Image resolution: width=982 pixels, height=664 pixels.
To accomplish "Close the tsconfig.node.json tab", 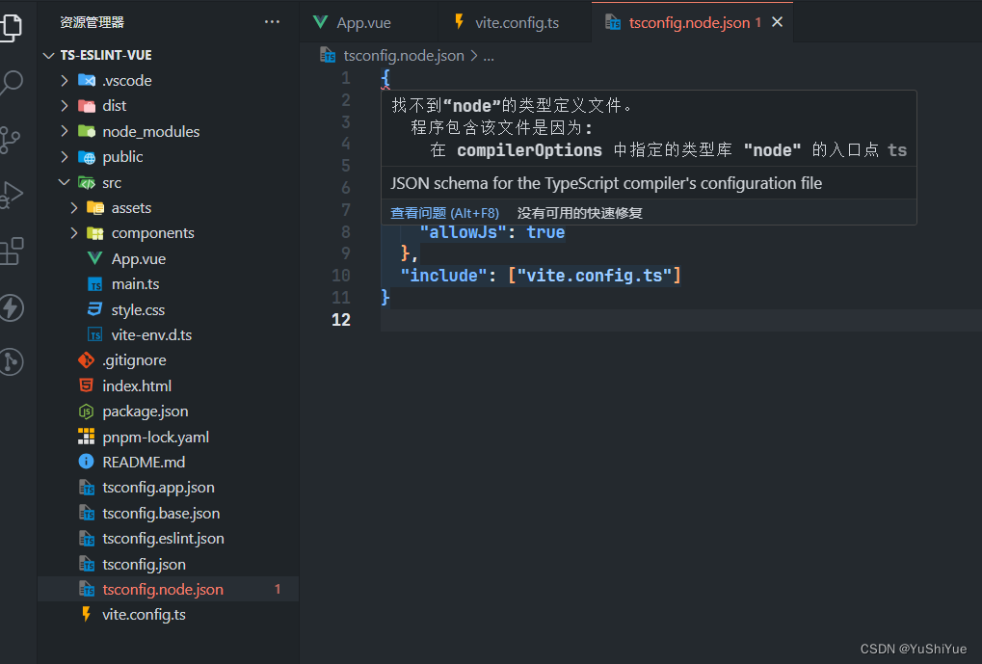I will click(777, 22).
